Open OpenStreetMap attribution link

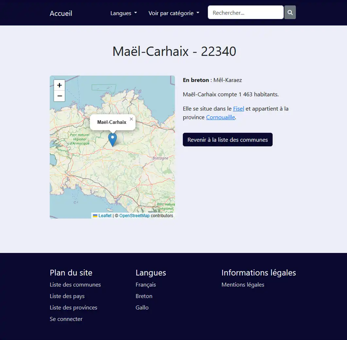click(x=134, y=216)
